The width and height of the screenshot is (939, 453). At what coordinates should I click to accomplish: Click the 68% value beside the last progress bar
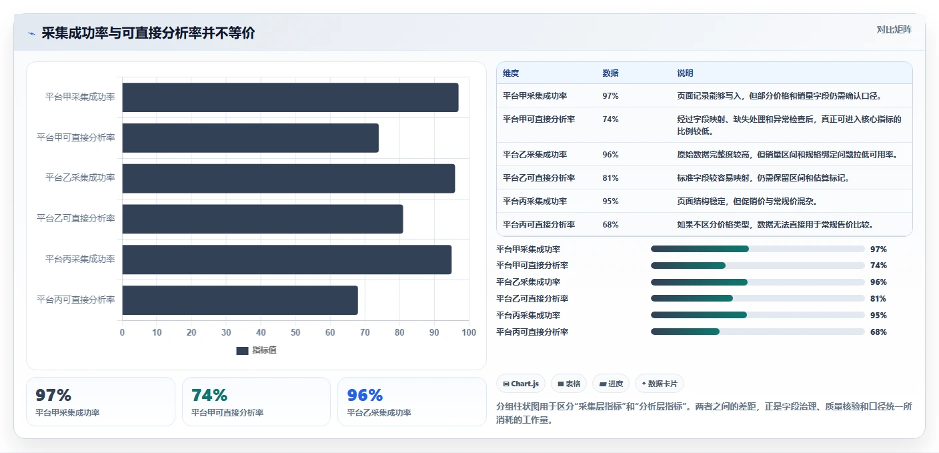pos(878,332)
